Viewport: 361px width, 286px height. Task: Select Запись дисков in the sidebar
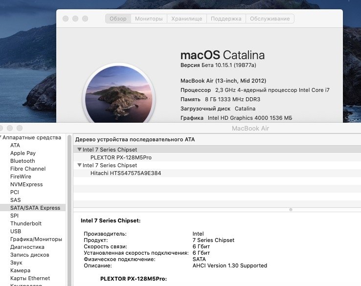[x=30, y=255]
